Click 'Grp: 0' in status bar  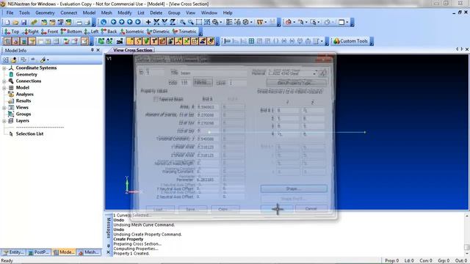click(444, 261)
